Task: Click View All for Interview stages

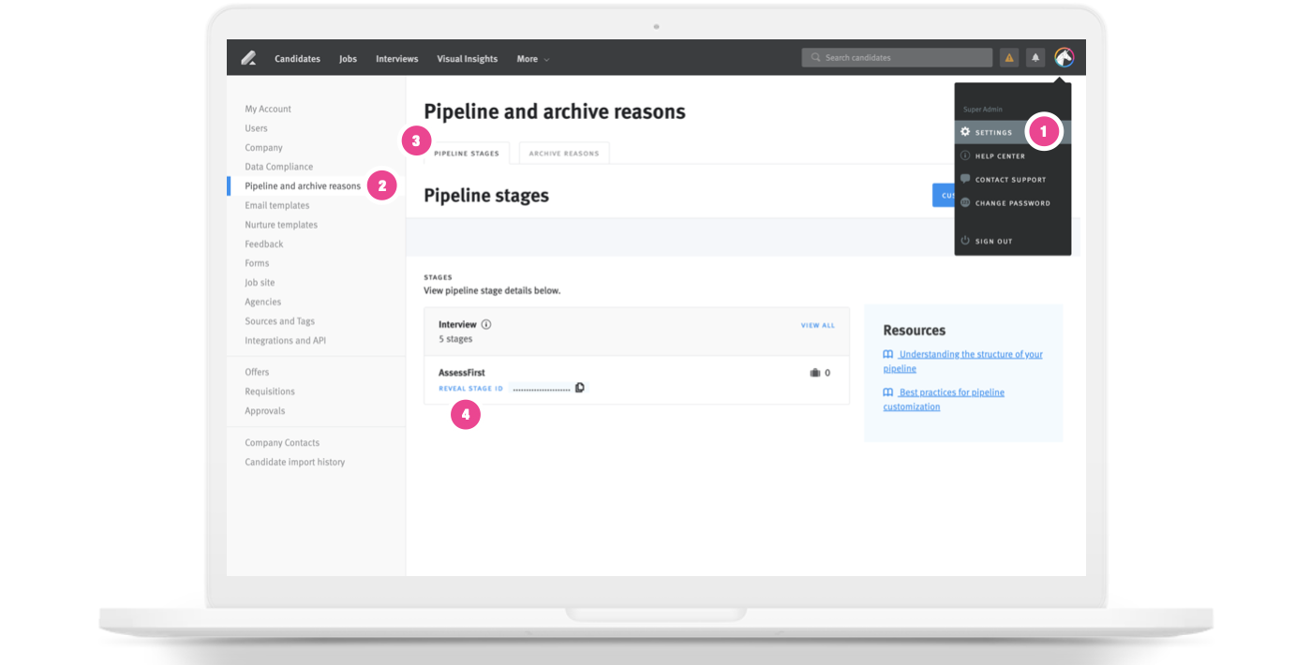Action: [817, 326]
